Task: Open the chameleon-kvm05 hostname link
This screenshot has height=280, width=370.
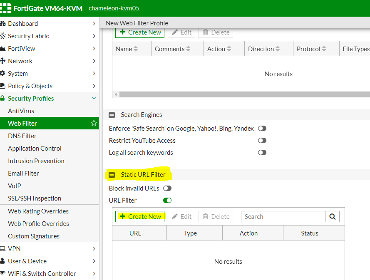Action: [x=114, y=9]
